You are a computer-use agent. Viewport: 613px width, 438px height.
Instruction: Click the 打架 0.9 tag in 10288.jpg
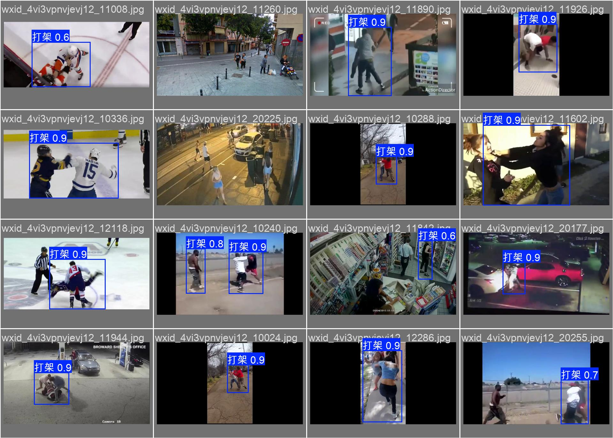(x=395, y=151)
